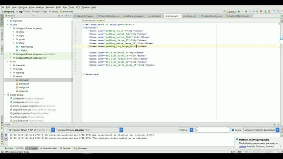Select MyApp class in project tree

point(24,50)
